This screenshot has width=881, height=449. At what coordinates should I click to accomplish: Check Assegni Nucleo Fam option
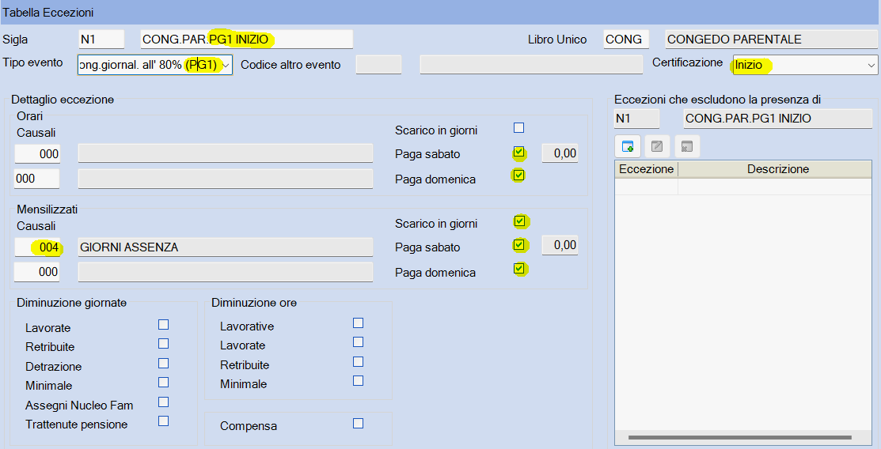tap(164, 402)
